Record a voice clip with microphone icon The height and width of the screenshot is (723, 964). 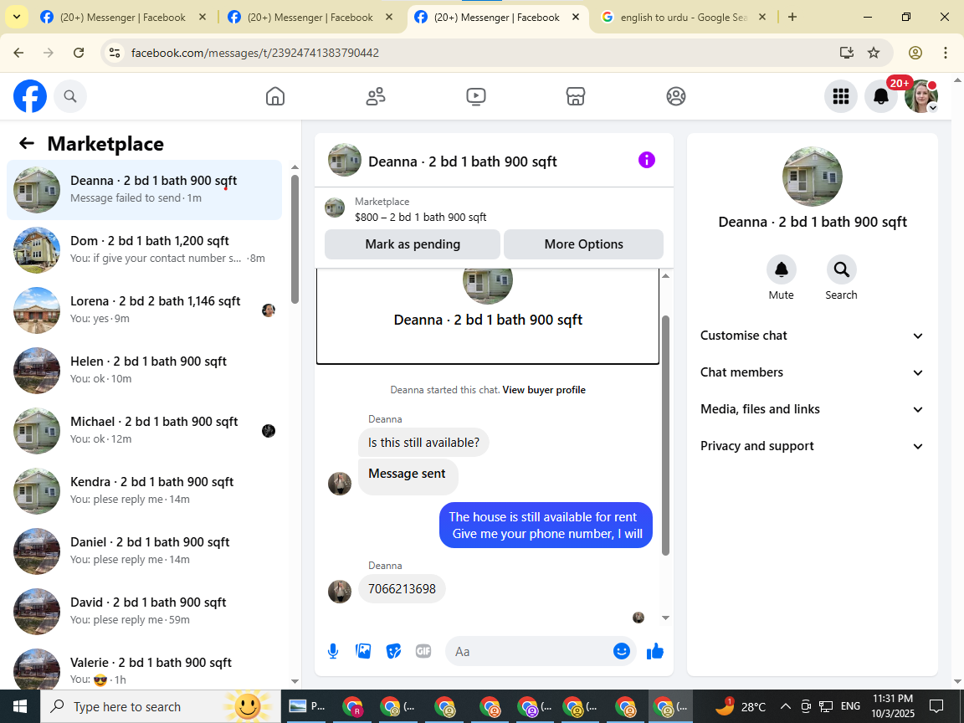coord(332,651)
